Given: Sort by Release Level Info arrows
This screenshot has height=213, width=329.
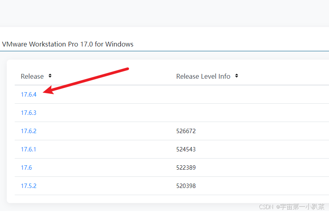Looking at the screenshot, I should click(x=236, y=76).
